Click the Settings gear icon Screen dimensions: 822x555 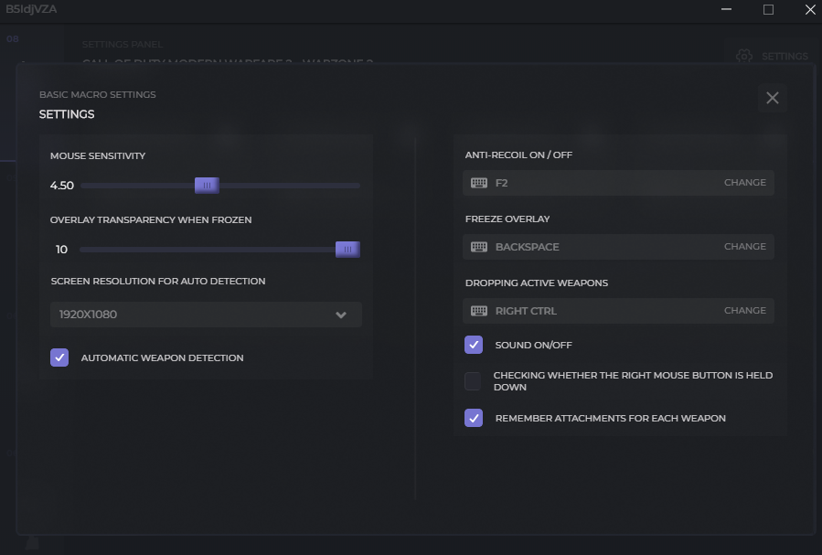[744, 56]
